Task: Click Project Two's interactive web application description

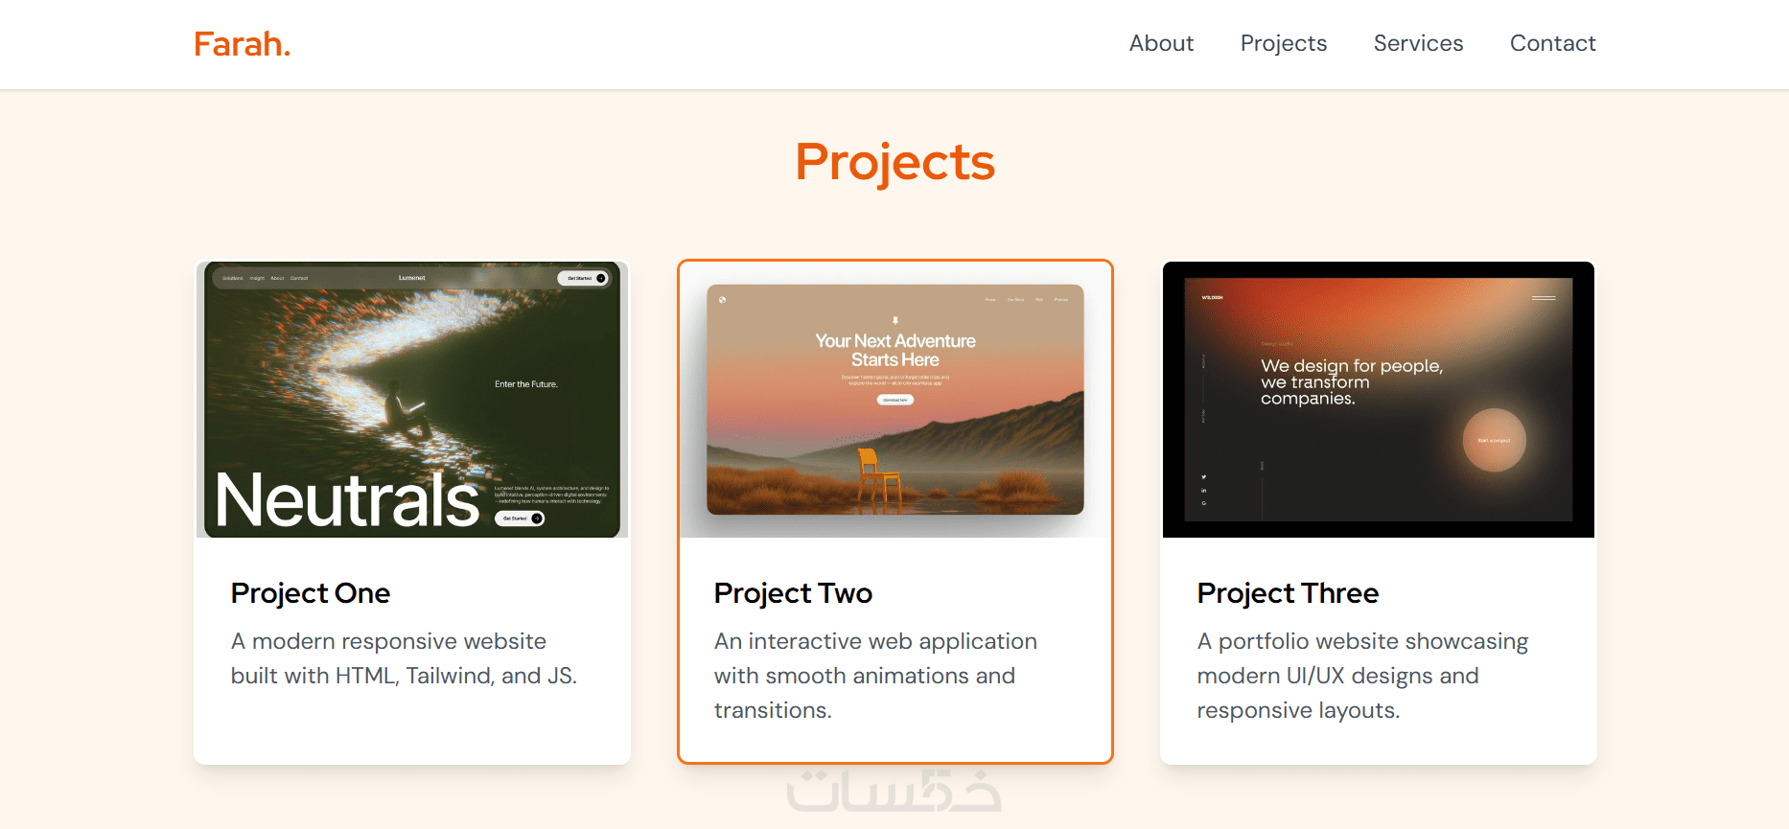Action: 875,676
